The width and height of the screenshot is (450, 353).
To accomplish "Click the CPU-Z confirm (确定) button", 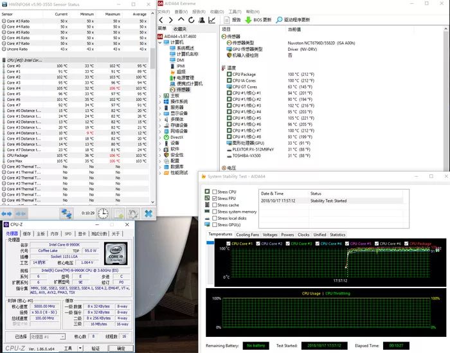I will point(121,348).
